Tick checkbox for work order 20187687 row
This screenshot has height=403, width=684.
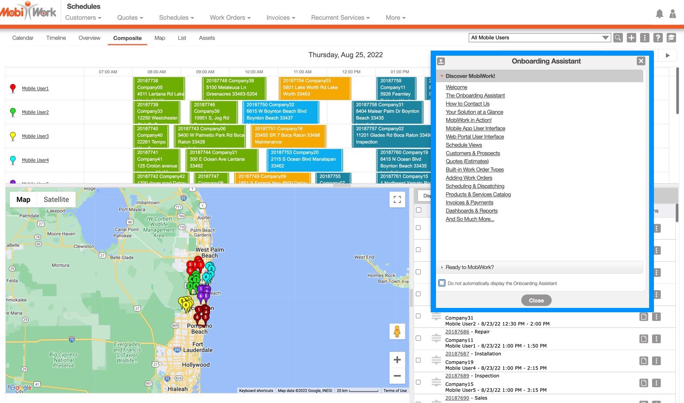(419, 360)
